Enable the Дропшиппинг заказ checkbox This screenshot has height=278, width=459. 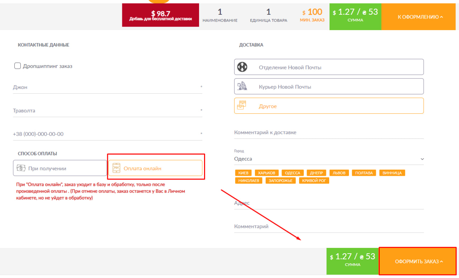point(17,66)
